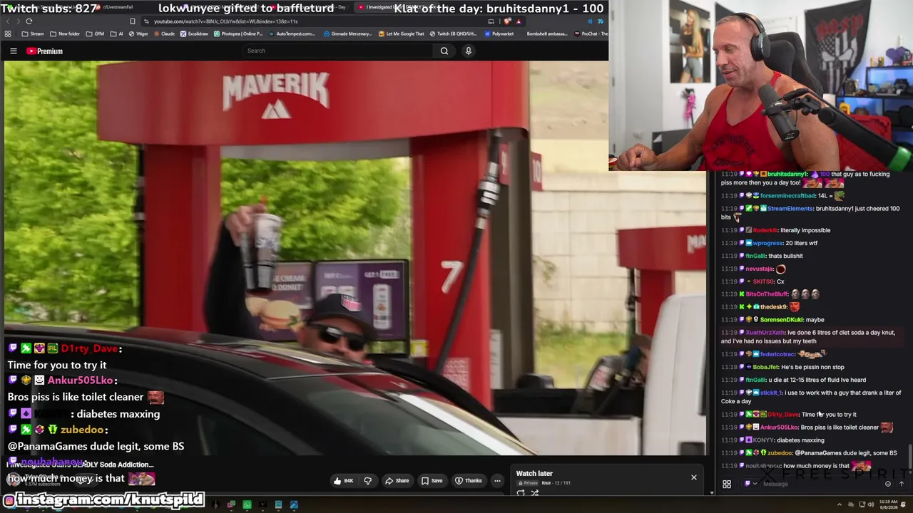Open username BitsOnTheBluff in chat

click(x=767, y=294)
